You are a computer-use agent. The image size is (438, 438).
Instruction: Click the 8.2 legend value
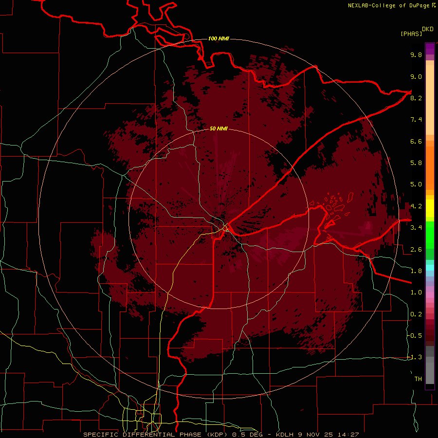coord(416,98)
